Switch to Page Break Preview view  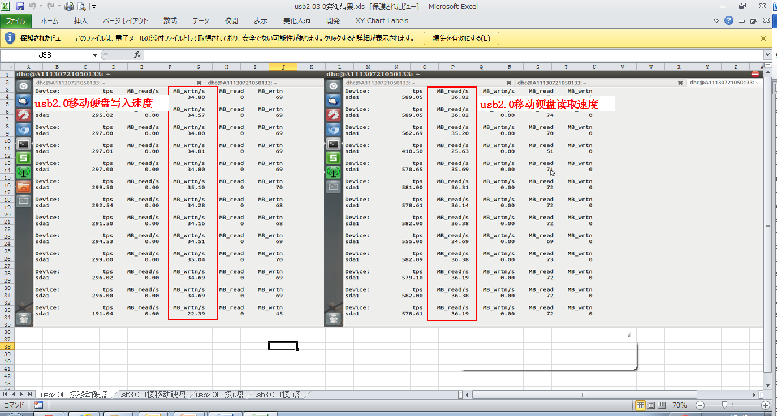click(x=661, y=405)
